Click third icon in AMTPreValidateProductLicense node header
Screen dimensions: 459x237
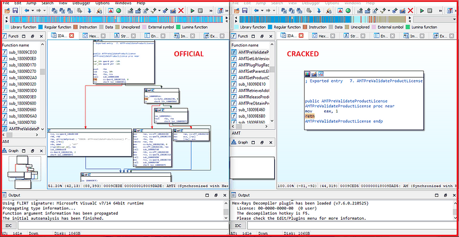pyautogui.click(x=321, y=74)
